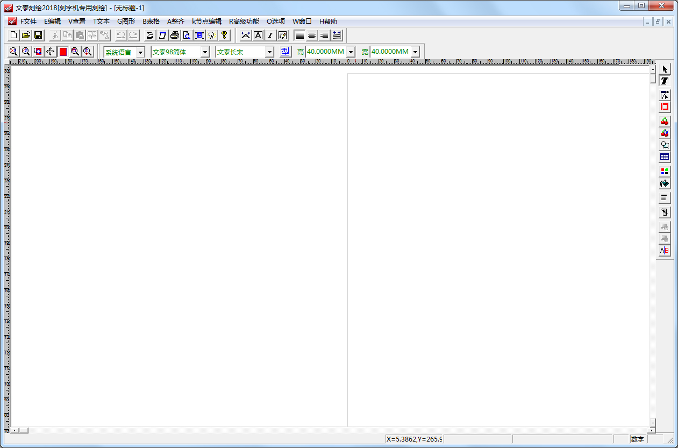
Task: Click the Undo arrow icon
Action: pos(121,35)
